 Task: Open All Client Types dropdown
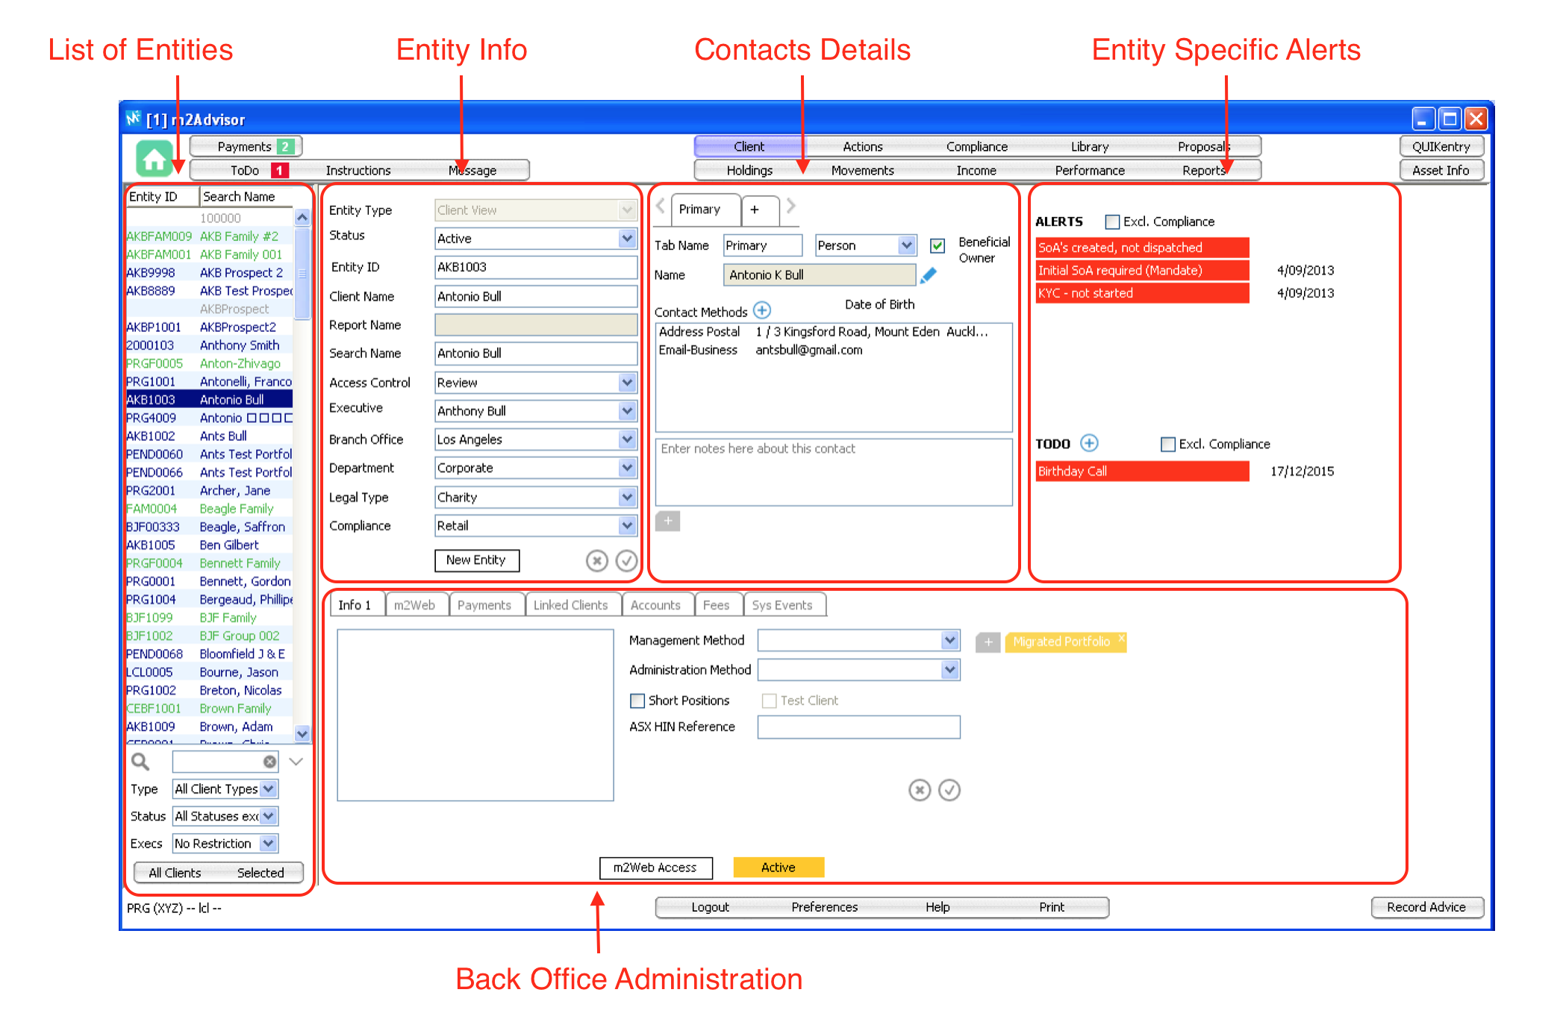click(x=269, y=788)
